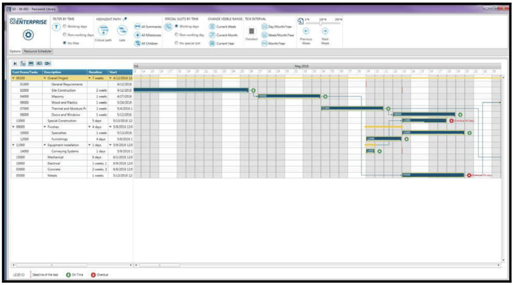Open the Equipment installation 1 days dropdown arrow
The height and width of the screenshot is (285, 514).
point(89,145)
